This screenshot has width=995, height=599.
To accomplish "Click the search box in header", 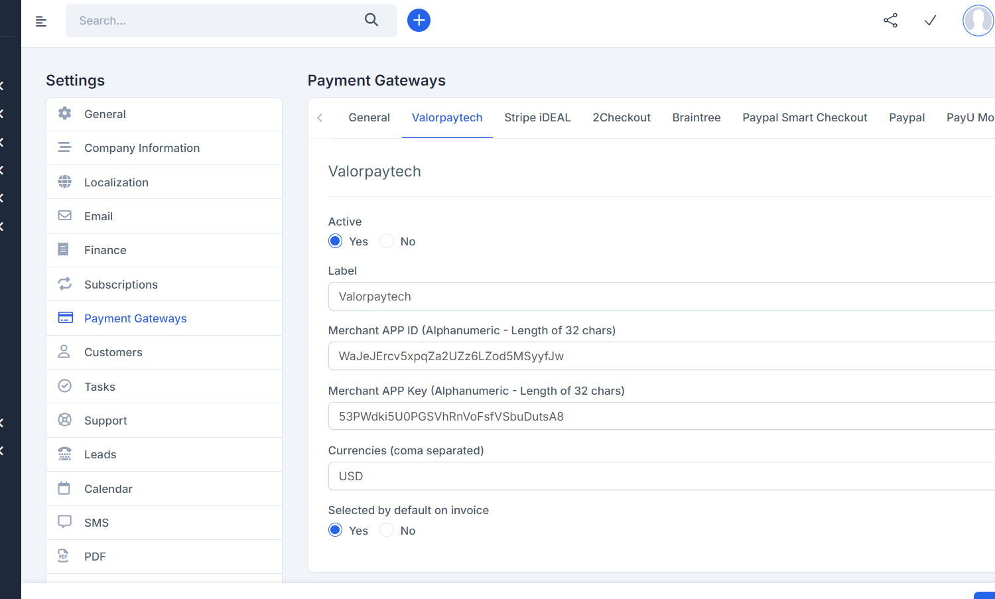I will tap(219, 21).
